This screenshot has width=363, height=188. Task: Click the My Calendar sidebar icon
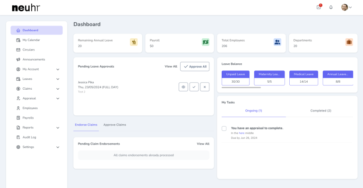18,40
